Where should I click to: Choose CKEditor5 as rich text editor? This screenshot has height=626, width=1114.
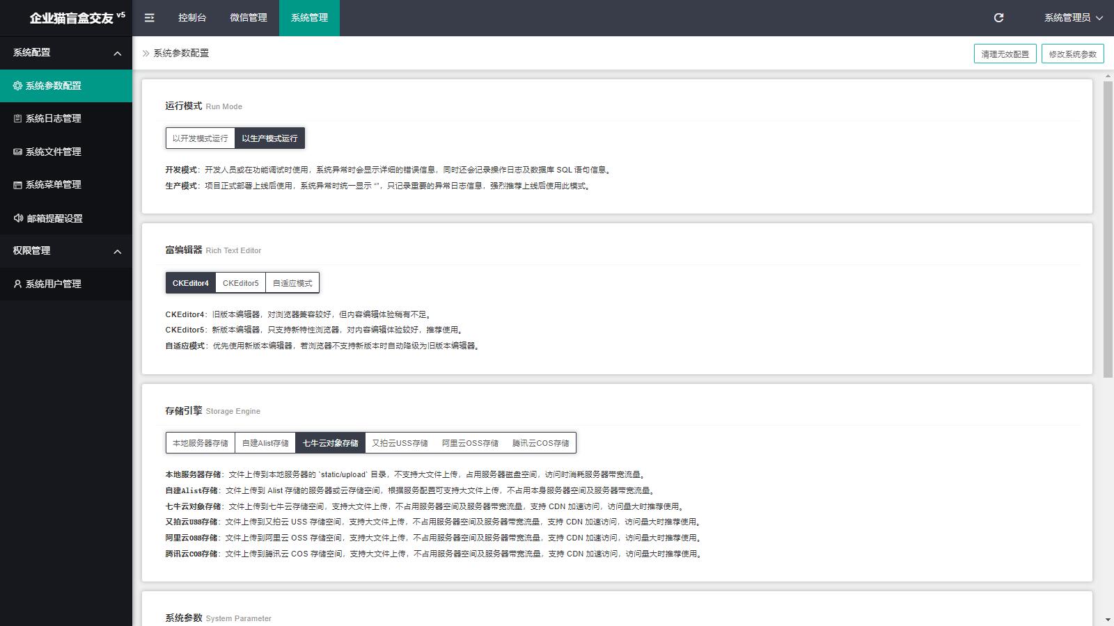240,283
